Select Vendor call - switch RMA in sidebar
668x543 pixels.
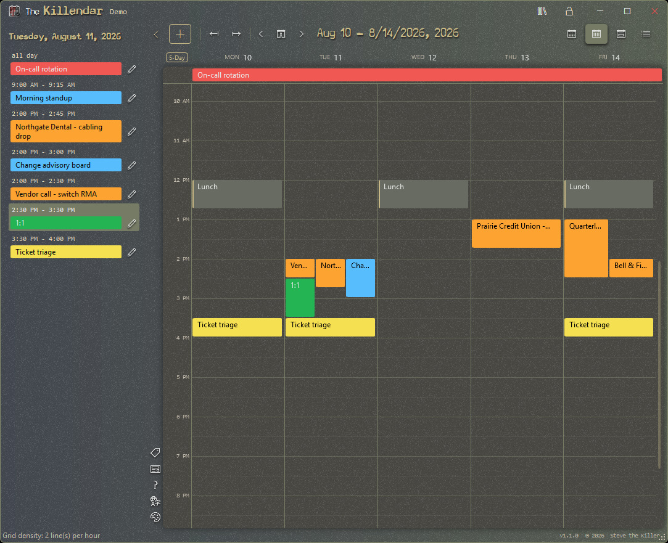pos(66,194)
